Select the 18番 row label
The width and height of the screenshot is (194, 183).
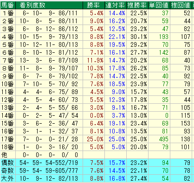pyautogui.click(x=8, y=147)
